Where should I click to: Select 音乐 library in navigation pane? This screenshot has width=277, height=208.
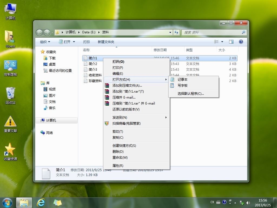50,108
